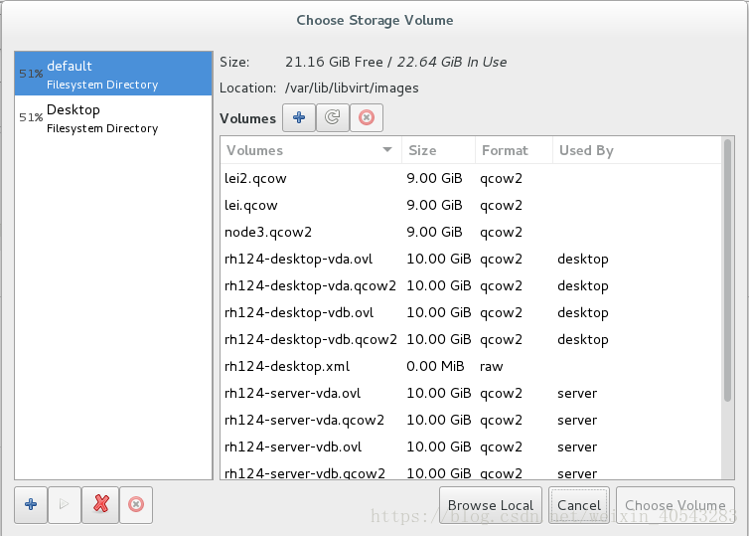Refresh the volume list

click(333, 117)
